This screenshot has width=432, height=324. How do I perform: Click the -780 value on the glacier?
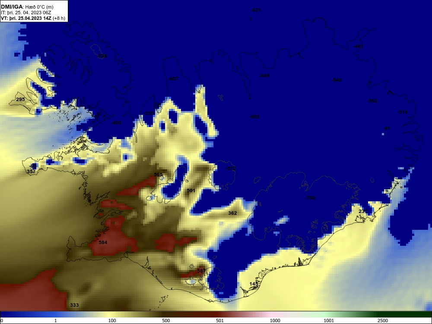tap(310, 198)
